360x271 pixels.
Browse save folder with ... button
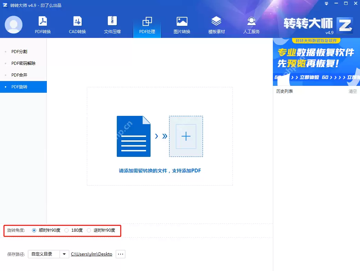(x=120, y=254)
